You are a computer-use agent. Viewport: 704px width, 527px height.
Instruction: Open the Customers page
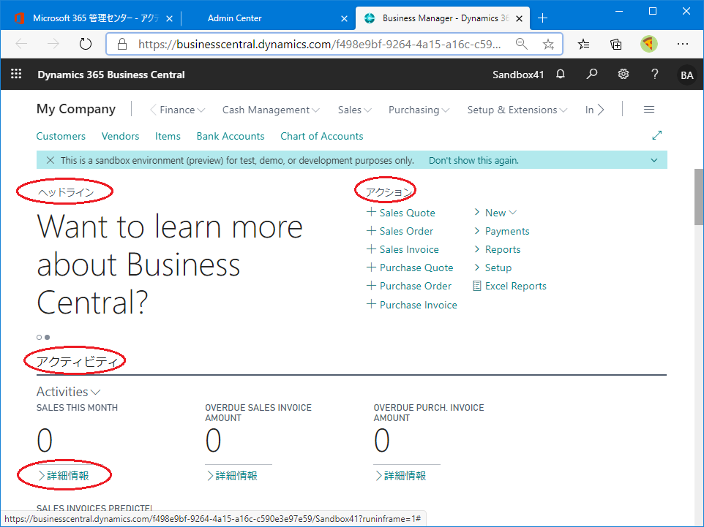(61, 136)
